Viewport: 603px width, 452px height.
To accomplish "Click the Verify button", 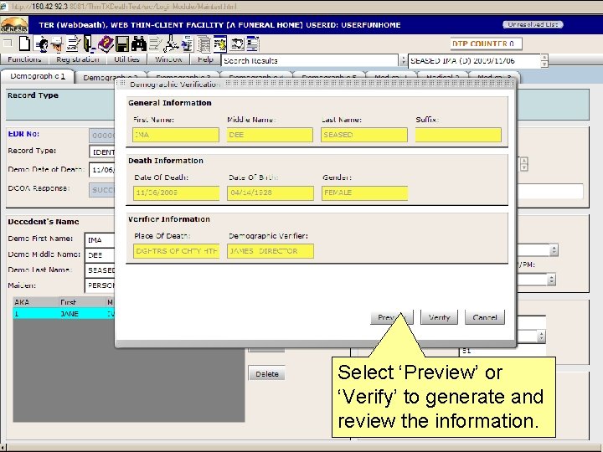I will pos(439,317).
